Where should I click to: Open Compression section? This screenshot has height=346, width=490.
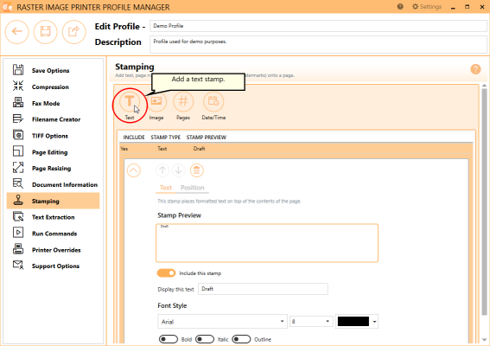click(x=53, y=86)
